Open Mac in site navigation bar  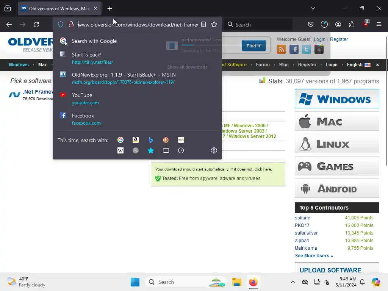(x=42, y=64)
